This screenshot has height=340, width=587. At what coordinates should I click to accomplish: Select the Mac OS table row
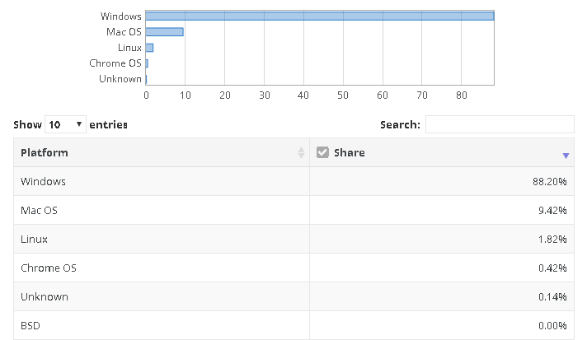[293, 210]
